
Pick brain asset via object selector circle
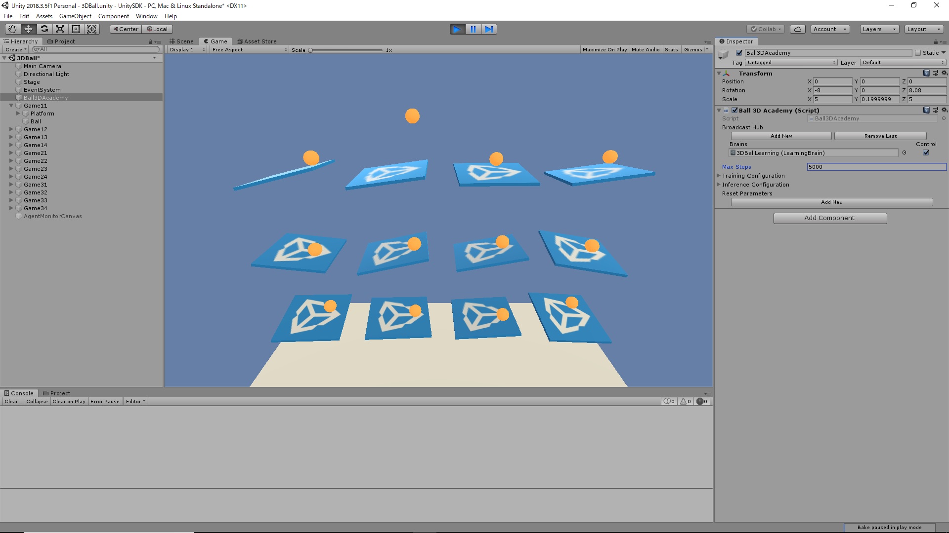point(904,153)
